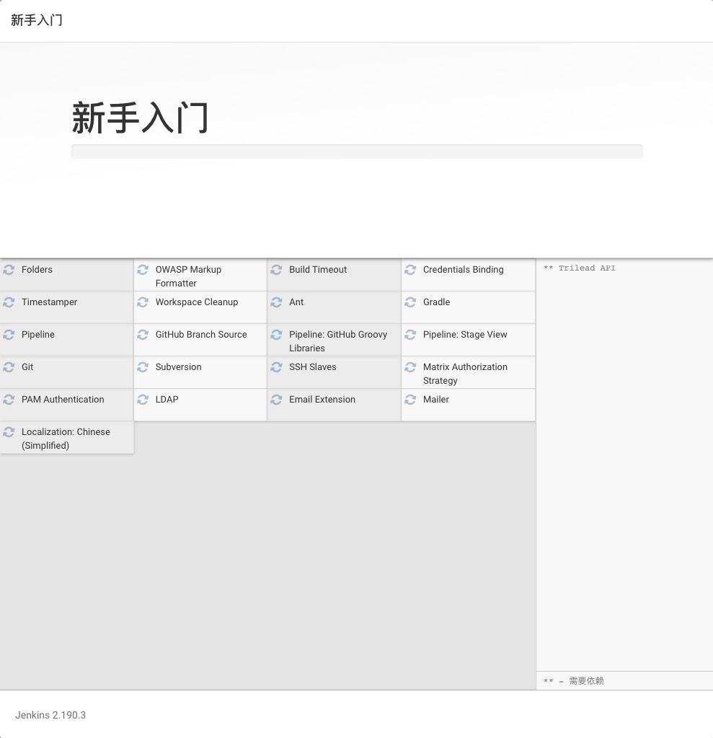Screen dimensions: 713x738
Task: Click the Workspace Cleanup label
Action: pyautogui.click(x=197, y=302)
